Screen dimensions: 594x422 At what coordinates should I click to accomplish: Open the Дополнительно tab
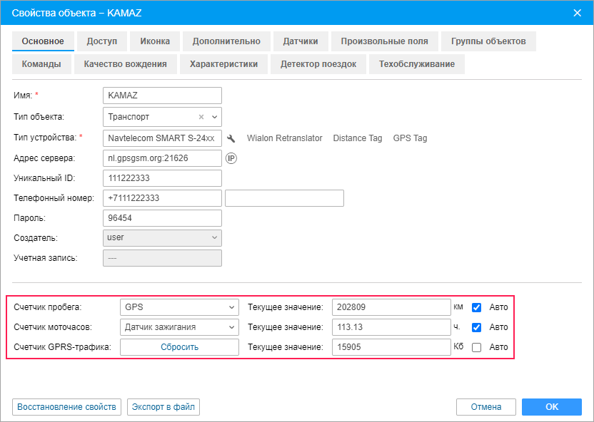pyautogui.click(x=226, y=41)
